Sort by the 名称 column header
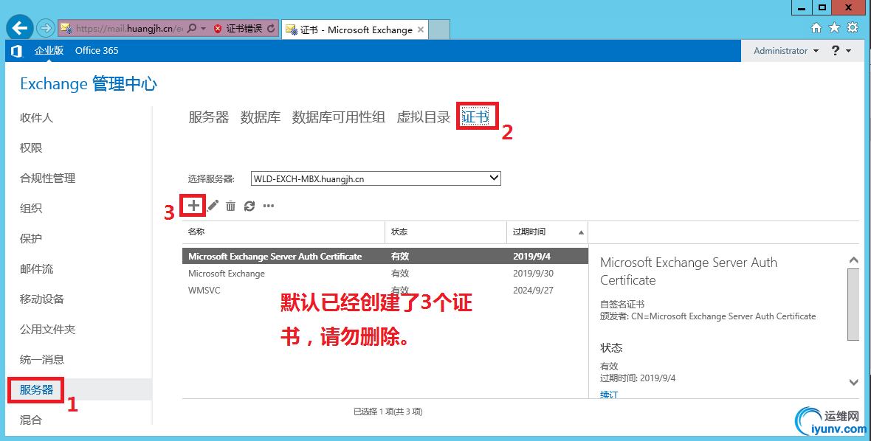 pos(283,232)
